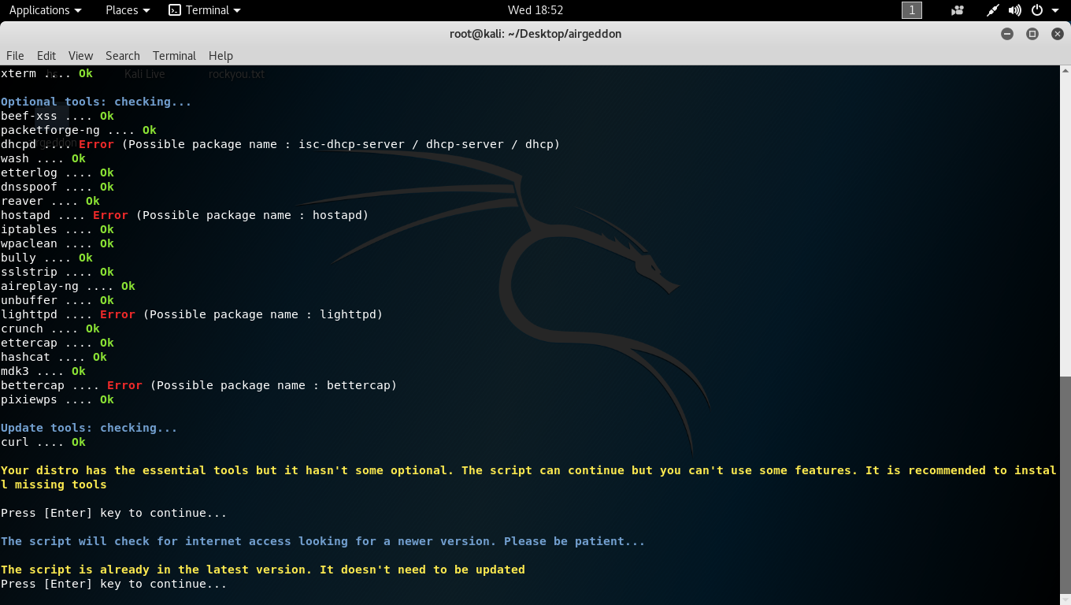Viewport: 1071px width, 605px height.
Task: Click the 'bully' line
Action: click(x=46, y=258)
